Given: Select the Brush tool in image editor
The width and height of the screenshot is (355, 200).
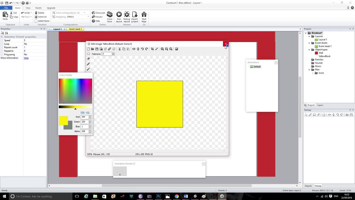Looking at the screenshot, I should pos(88,69).
